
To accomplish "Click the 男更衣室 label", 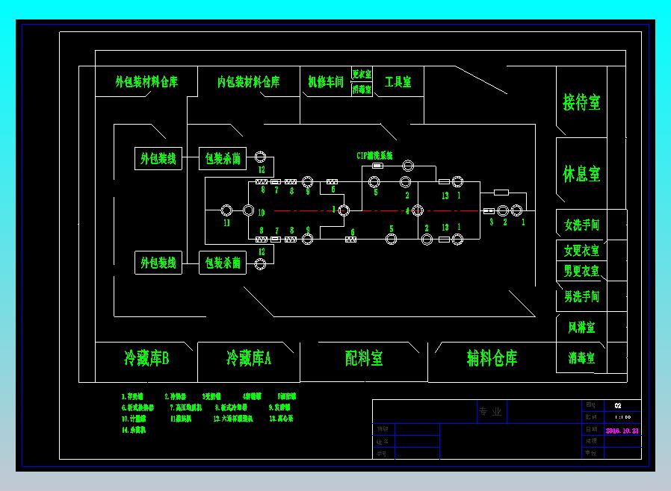I will pyautogui.click(x=581, y=271).
